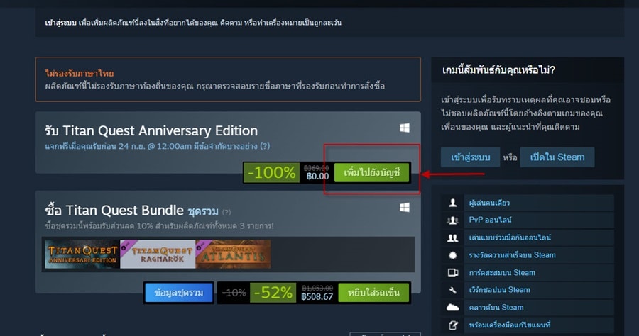Click the Steam Cloud icon
639x336 pixels.
(x=452, y=308)
